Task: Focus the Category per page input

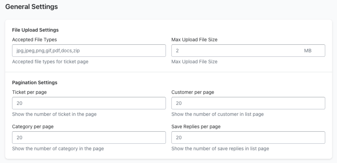Action: coord(89,138)
